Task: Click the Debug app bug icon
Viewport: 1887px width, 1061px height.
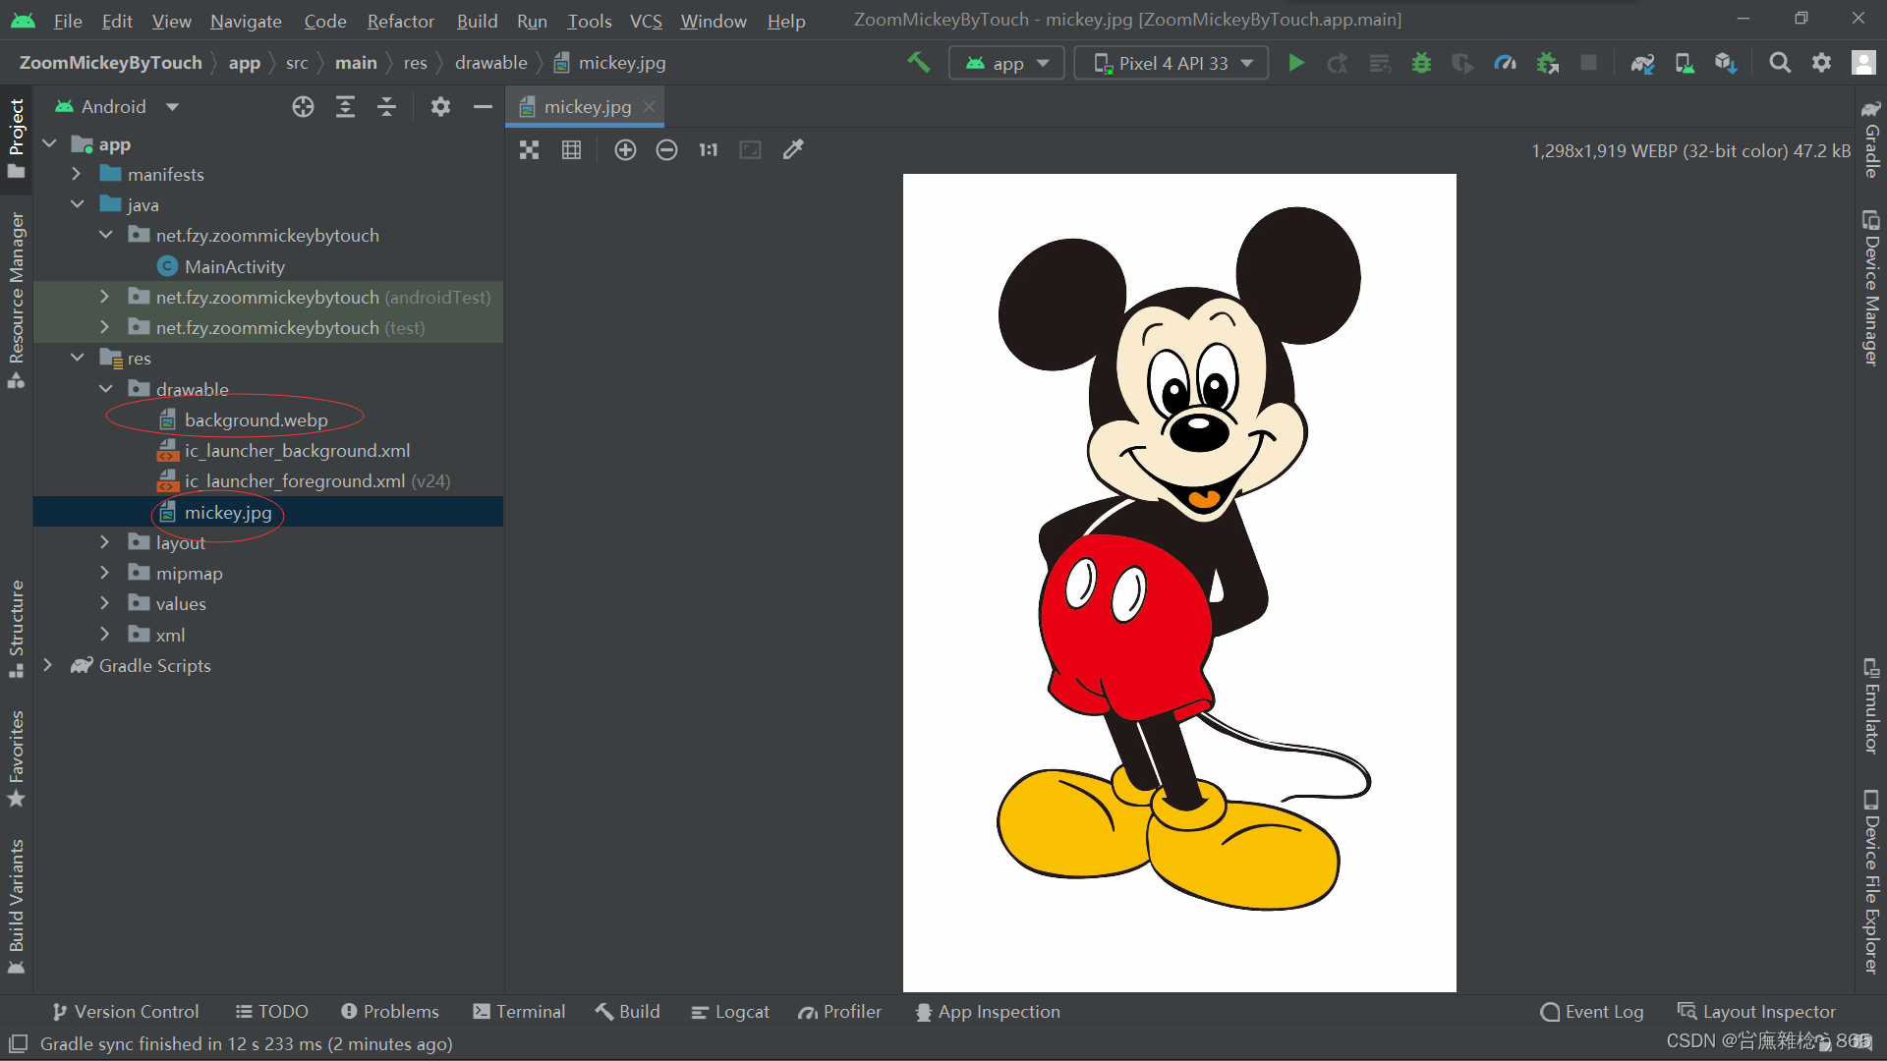Action: 1421,63
